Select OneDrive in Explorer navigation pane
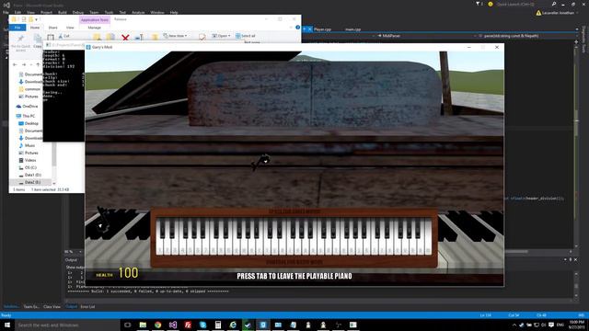 click(27, 107)
